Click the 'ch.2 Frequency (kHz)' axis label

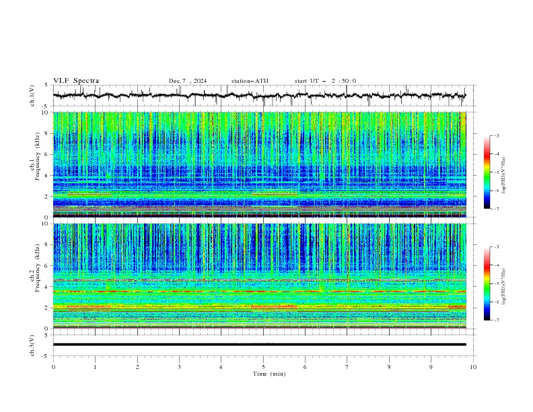point(35,268)
